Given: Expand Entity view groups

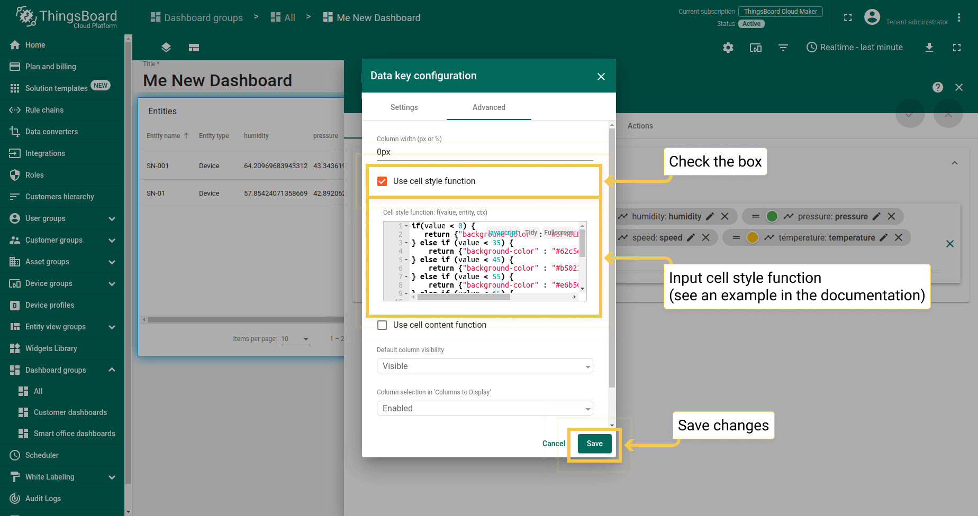Looking at the screenshot, I should 112,327.
